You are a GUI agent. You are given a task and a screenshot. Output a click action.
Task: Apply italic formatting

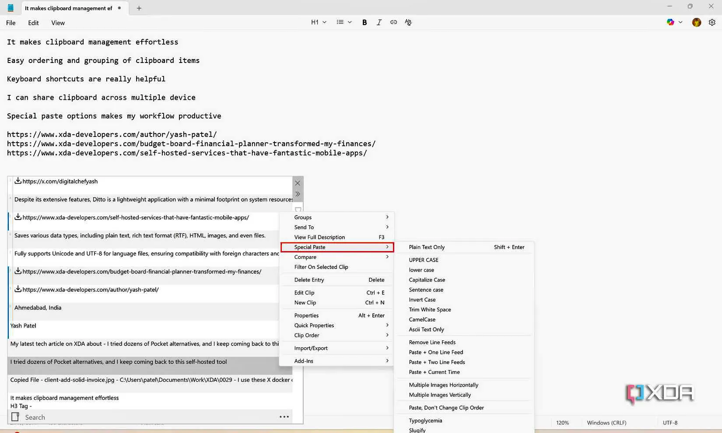point(379,22)
